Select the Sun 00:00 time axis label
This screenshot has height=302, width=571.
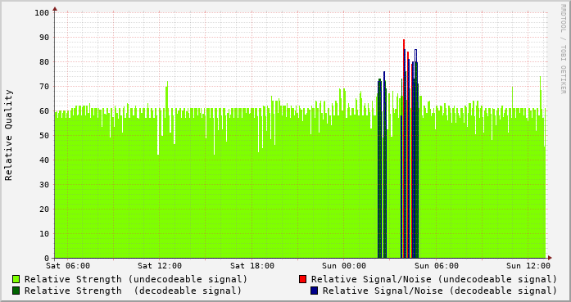point(344,266)
